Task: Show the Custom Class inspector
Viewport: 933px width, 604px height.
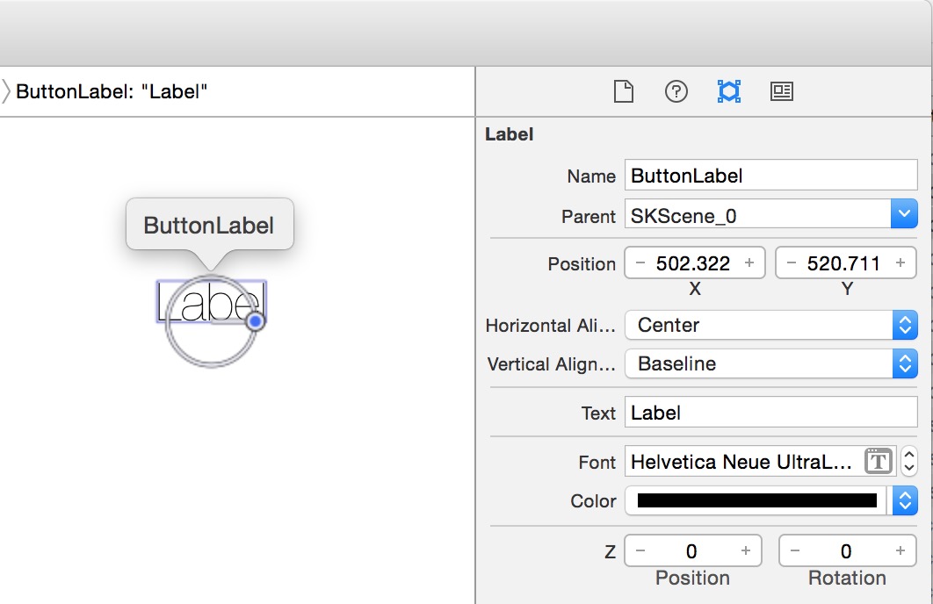Action: click(x=781, y=91)
